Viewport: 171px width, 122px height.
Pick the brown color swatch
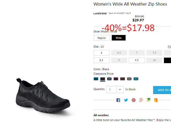click(x=123, y=79)
